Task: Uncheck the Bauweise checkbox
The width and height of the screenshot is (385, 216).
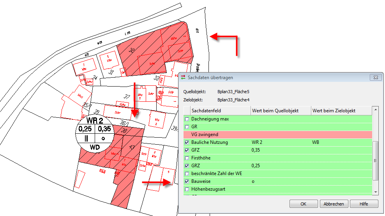Action: (x=187, y=181)
